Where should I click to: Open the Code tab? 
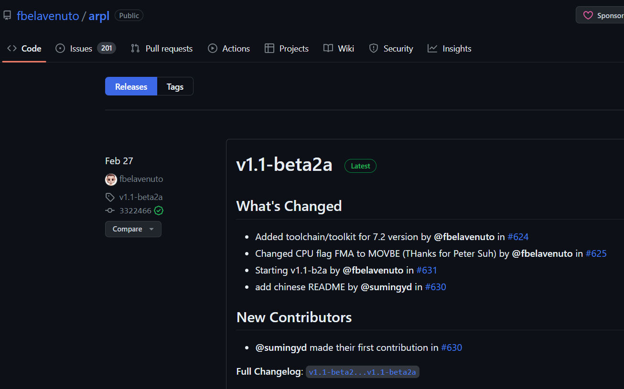pos(24,49)
